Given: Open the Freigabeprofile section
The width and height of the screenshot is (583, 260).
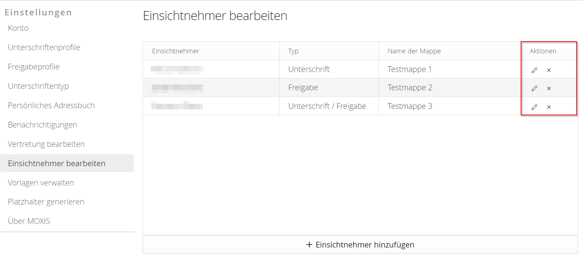Looking at the screenshot, I should click(x=33, y=66).
